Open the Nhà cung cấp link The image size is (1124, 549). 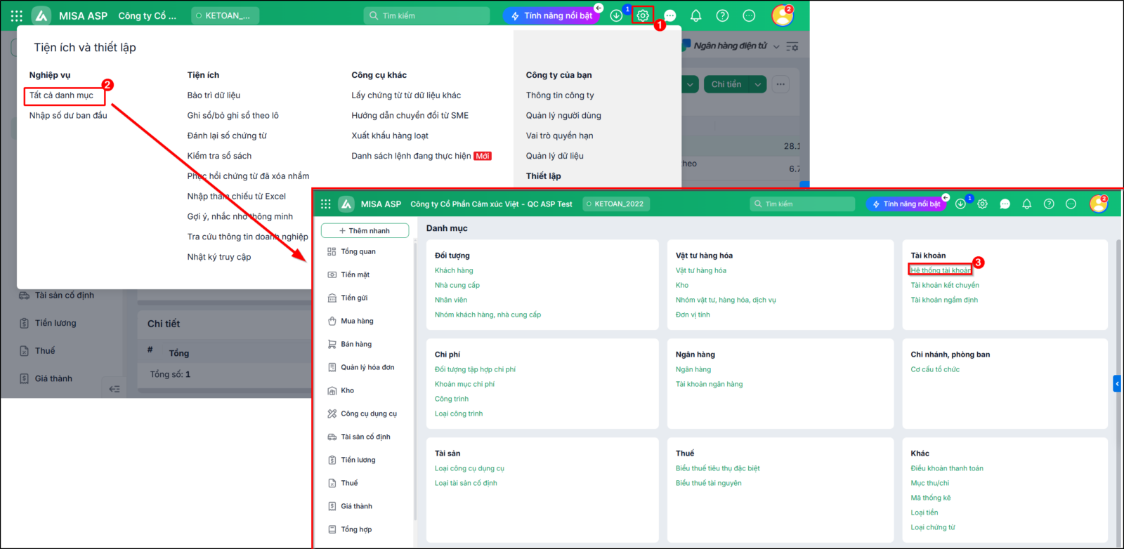pos(457,285)
